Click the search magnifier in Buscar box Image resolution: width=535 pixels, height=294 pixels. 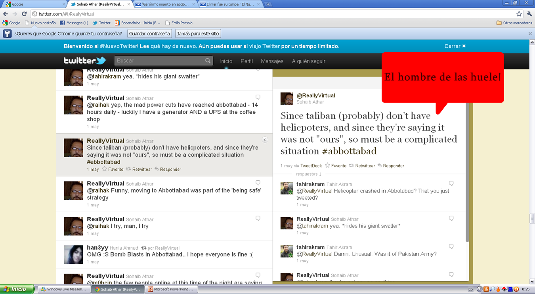click(208, 61)
